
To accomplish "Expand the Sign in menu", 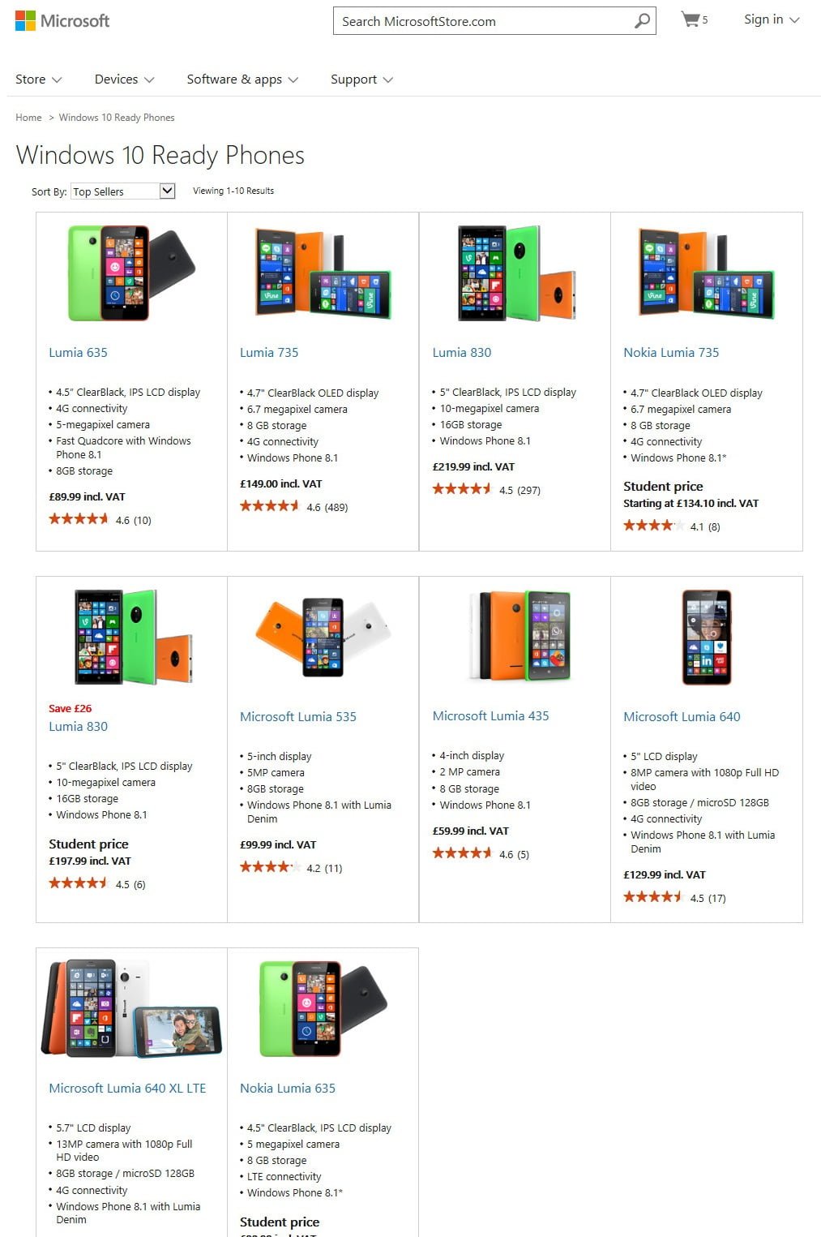I will [x=772, y=19].
